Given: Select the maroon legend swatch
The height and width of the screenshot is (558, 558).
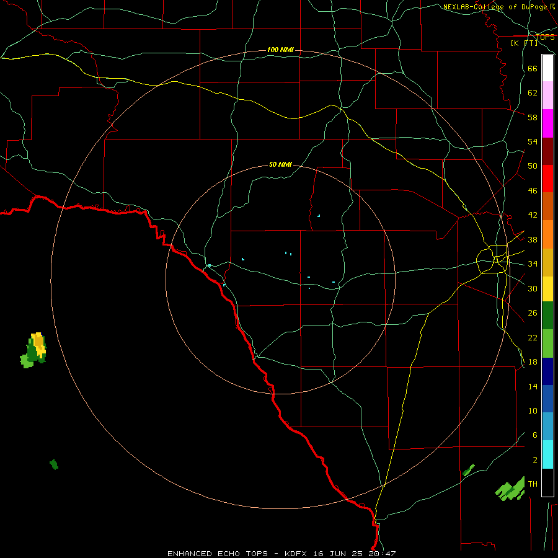Looking at the screenshot, I should click(x=547, y=151).
